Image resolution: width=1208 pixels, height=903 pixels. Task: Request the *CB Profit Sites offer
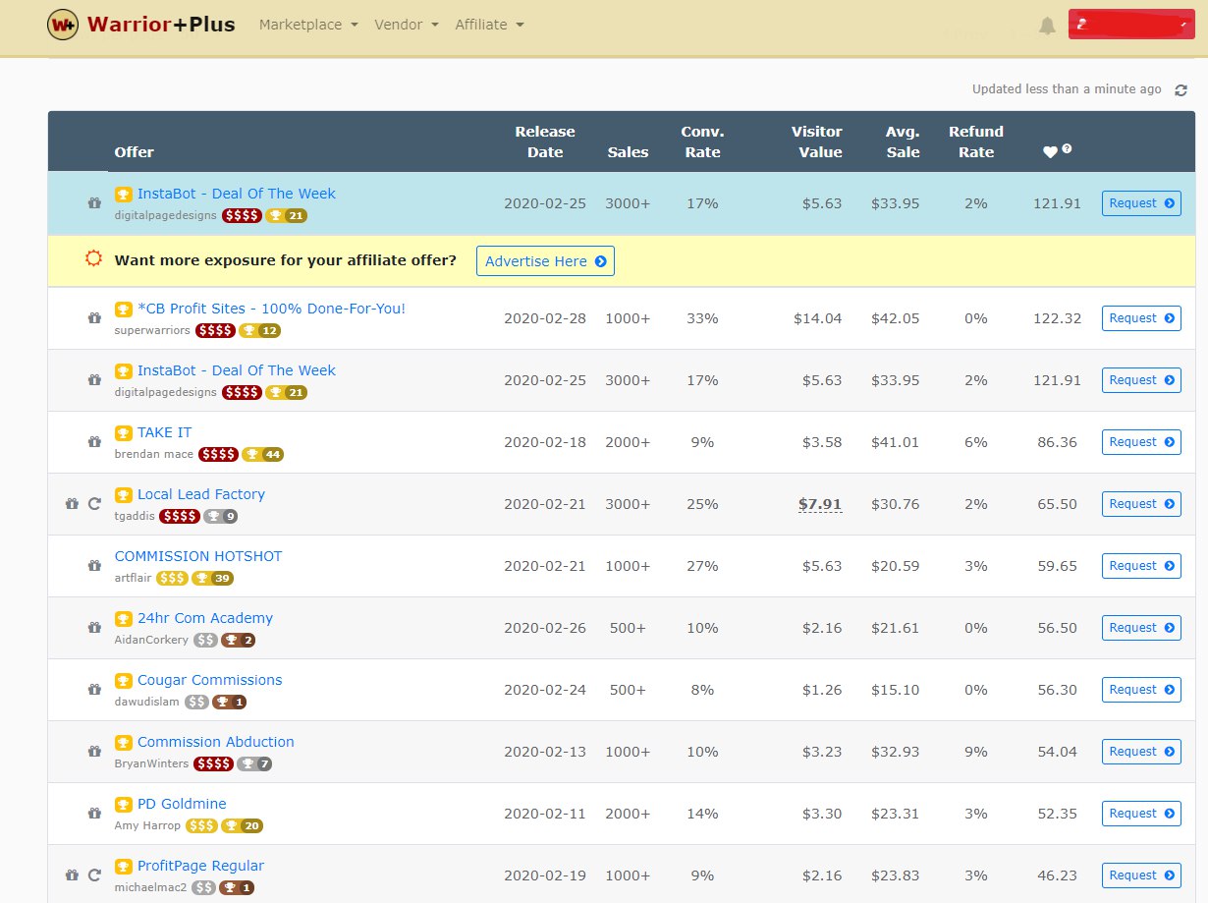coord(1141,318)
